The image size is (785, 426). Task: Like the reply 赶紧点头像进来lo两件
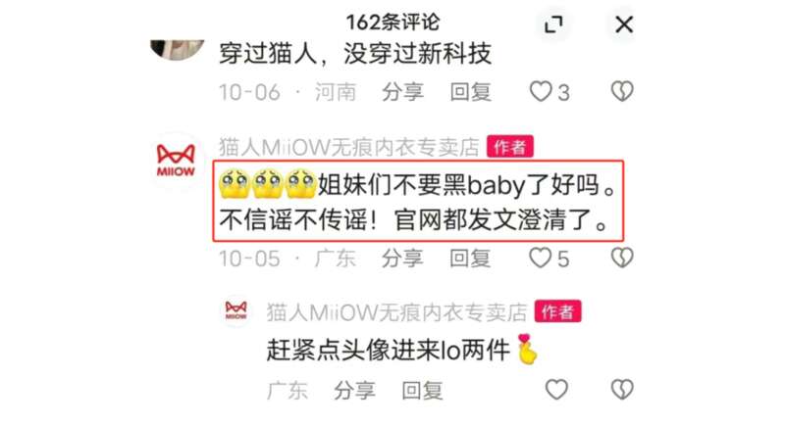(x=556, y=390)
